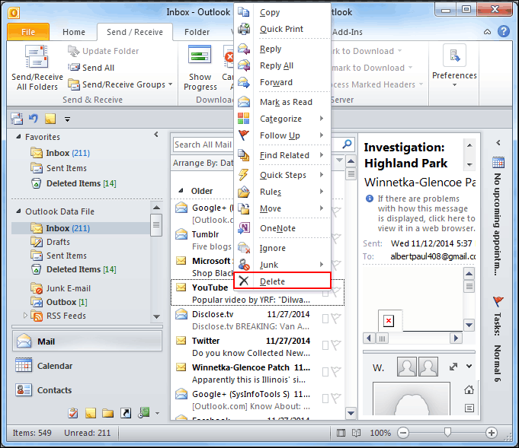519x448 pixels.
Task: Switch to Normal view icon in status bar
Action: pyautogui.click(x=341, y=433)
